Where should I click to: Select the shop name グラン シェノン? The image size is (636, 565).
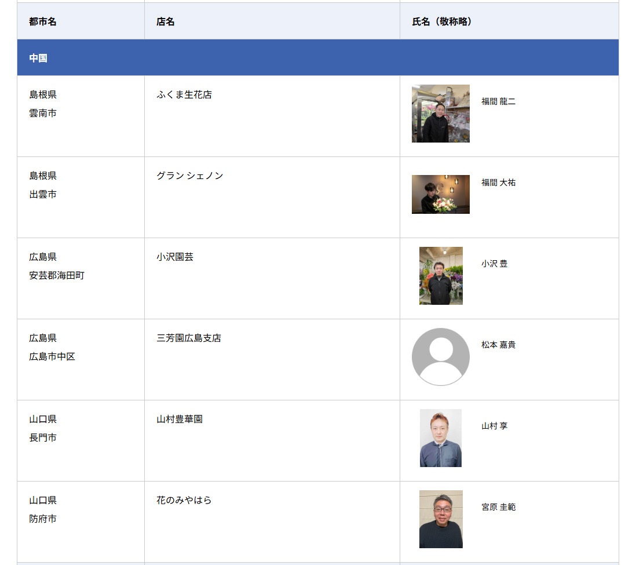[189, 176]
